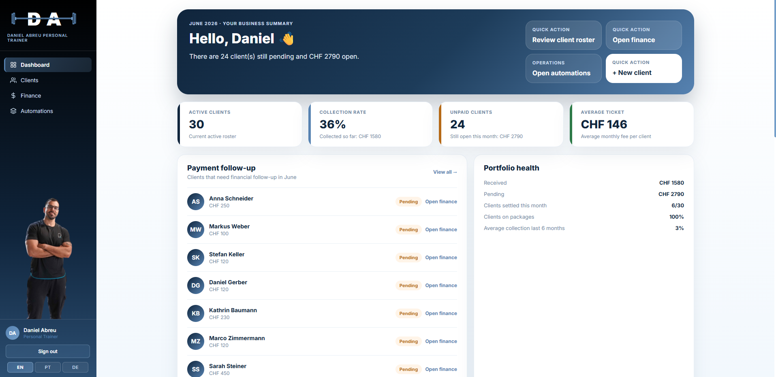776x377 pixels.
Task: Click Pending badge for Daniel Gerber
Action: (408, 285)
